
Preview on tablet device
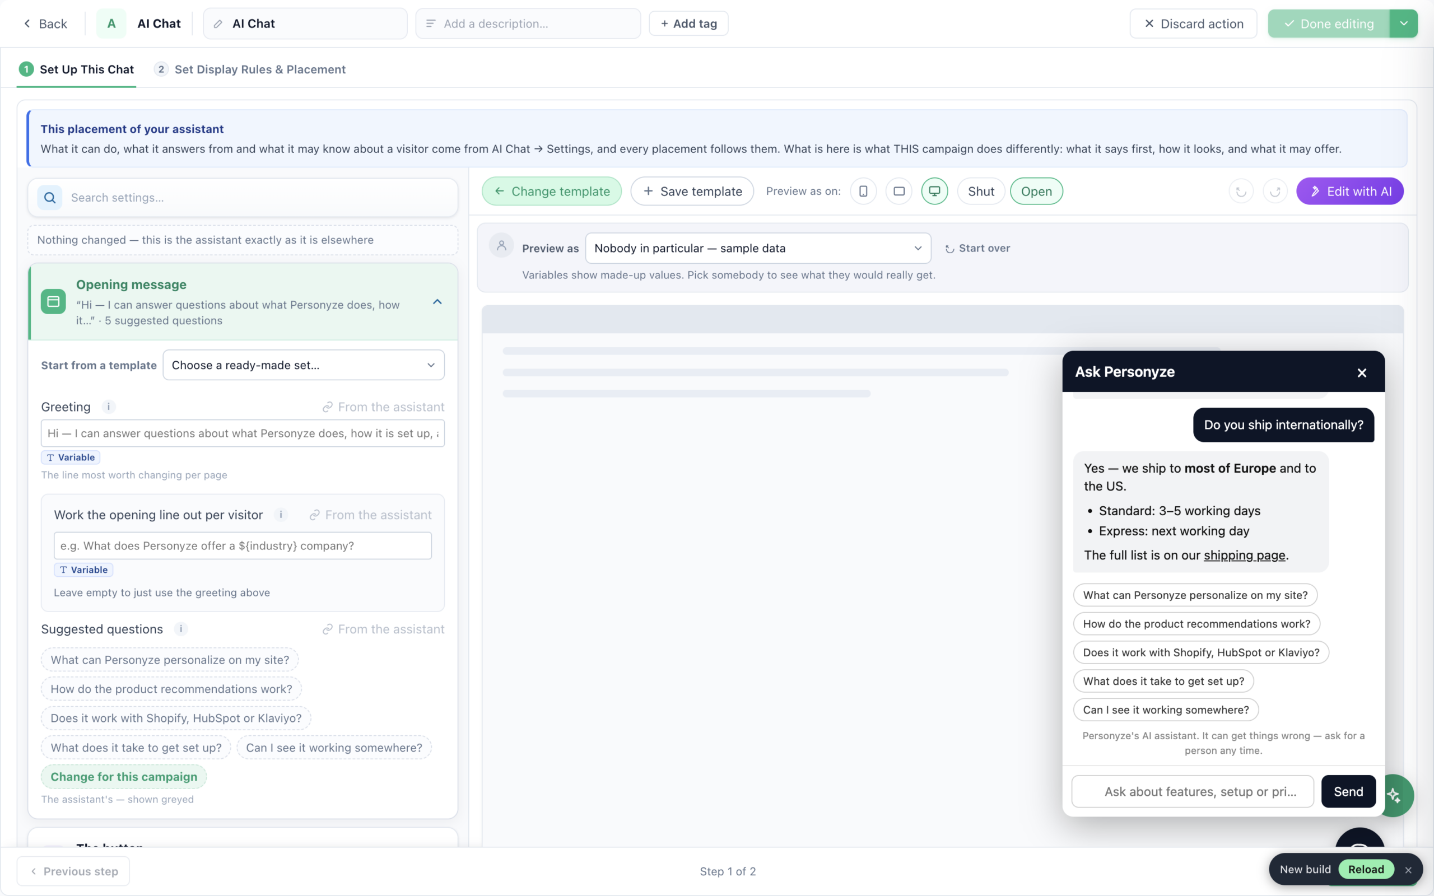pos(899,192)
